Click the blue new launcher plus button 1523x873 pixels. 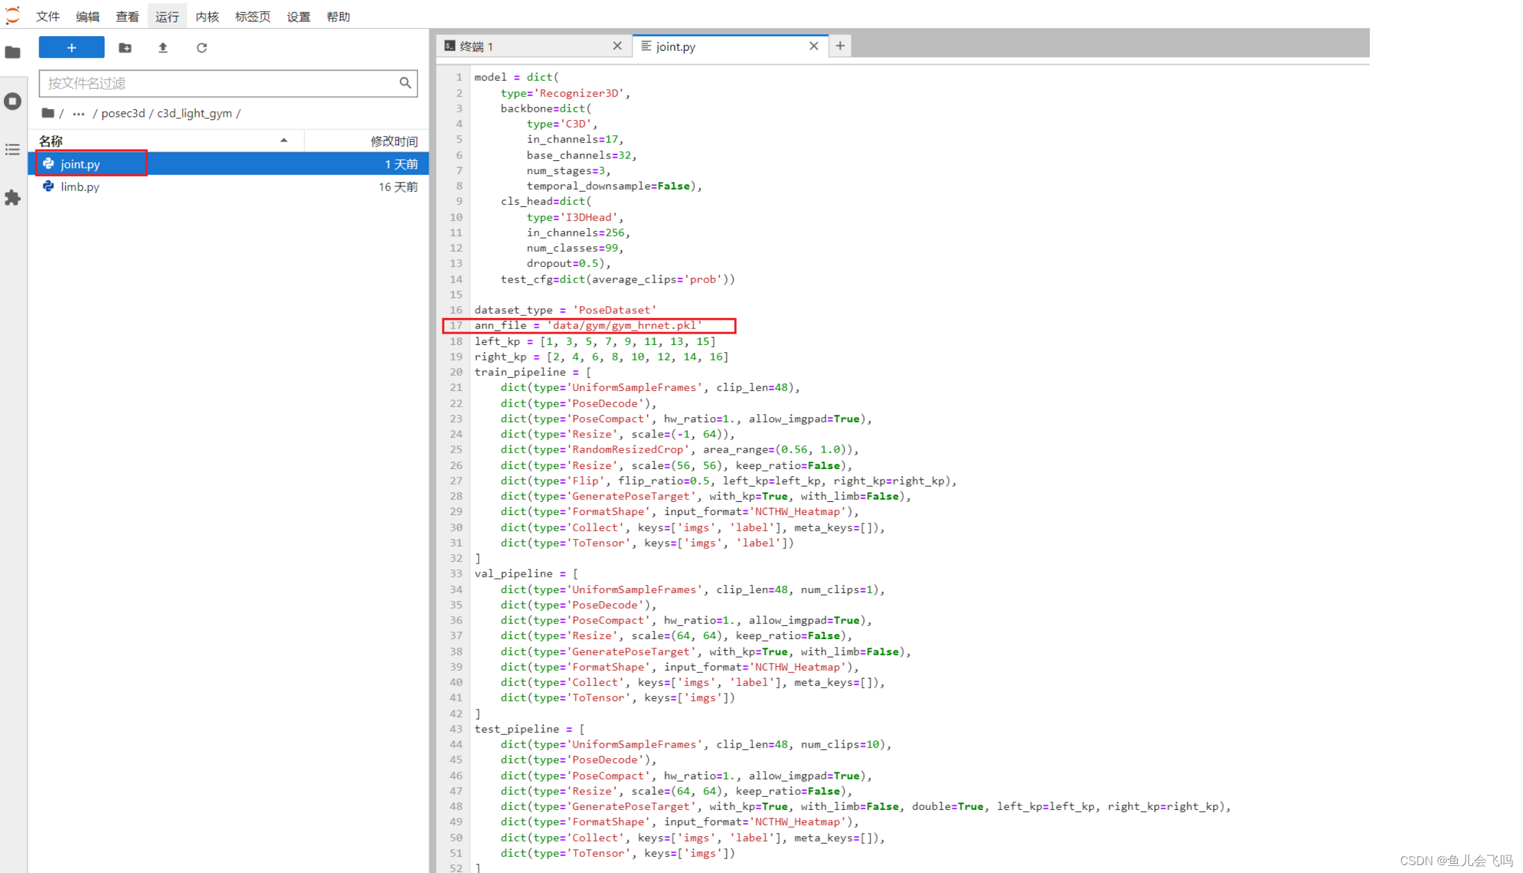(71, 47)
